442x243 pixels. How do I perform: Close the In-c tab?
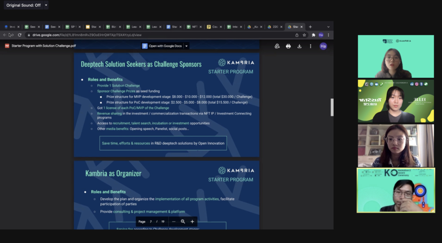[x=18, y=27]
